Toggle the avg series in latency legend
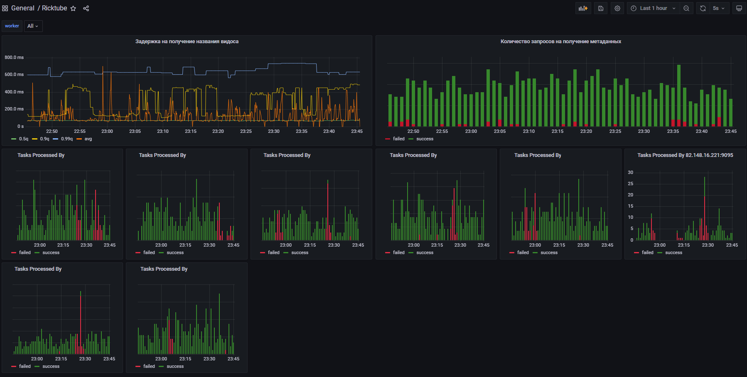Viewport: 747px width, 377px height. 88,139
